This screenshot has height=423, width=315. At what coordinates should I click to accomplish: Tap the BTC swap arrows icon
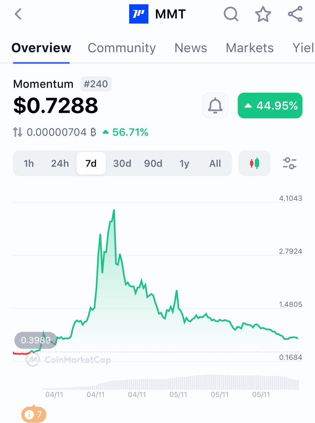point(18,133)
